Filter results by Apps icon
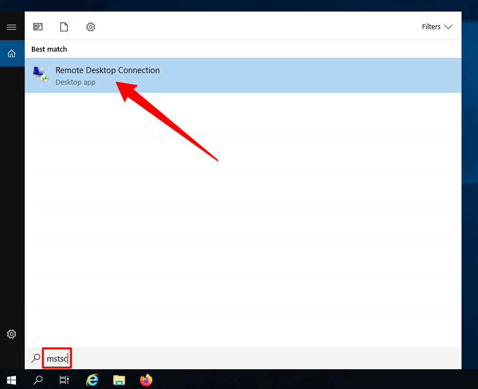The image size is (478, 389). click(38, 27)
